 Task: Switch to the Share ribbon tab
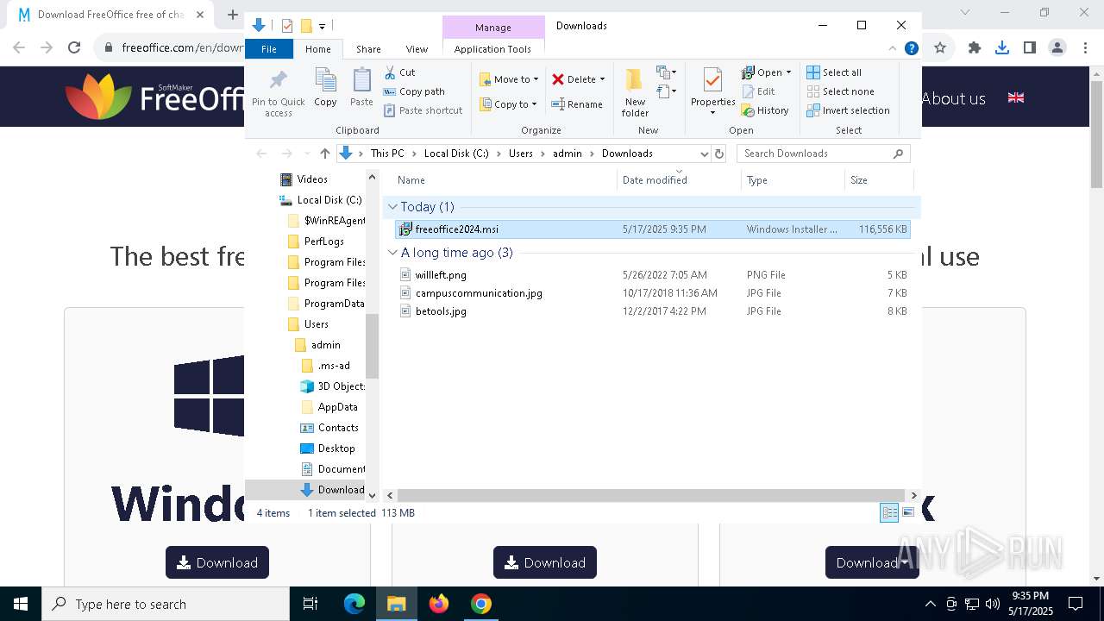pos(368,49)
